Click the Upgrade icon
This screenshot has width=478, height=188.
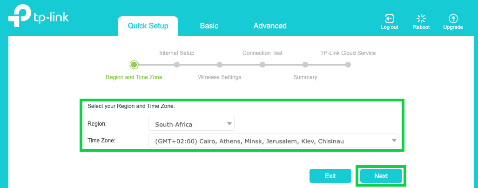pyautogui.click(x=453, y=19)
